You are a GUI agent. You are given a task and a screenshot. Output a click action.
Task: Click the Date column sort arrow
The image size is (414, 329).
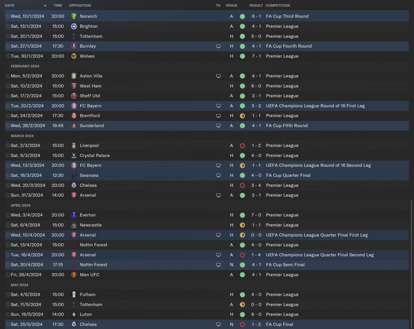click(x=45, y=6)
